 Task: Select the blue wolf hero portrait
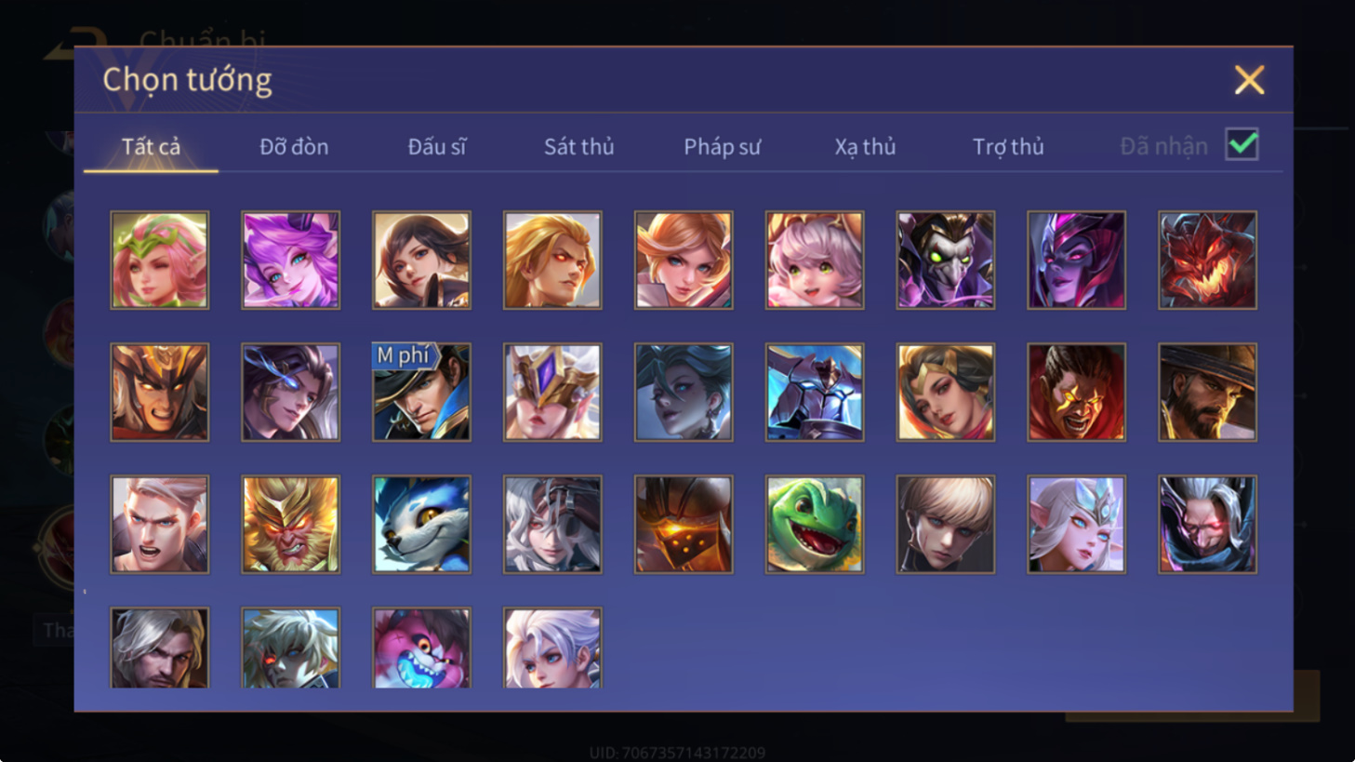pyautogui.click(x=421, y=524)
